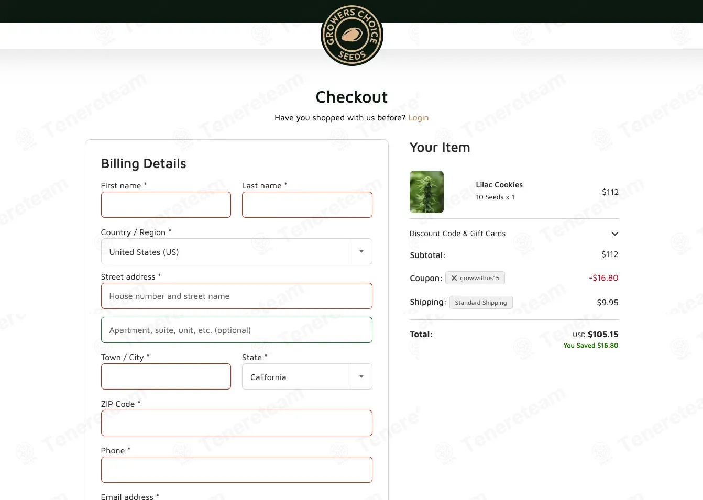The image size is (703, 500).
Task: Open the Lilac Cookies product thumbnail
Action: point(426,192)
